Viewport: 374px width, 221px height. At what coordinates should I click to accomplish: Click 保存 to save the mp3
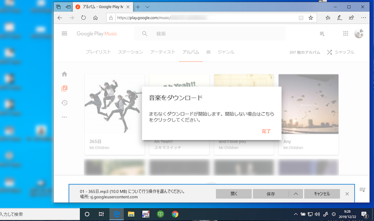(270, 193)
